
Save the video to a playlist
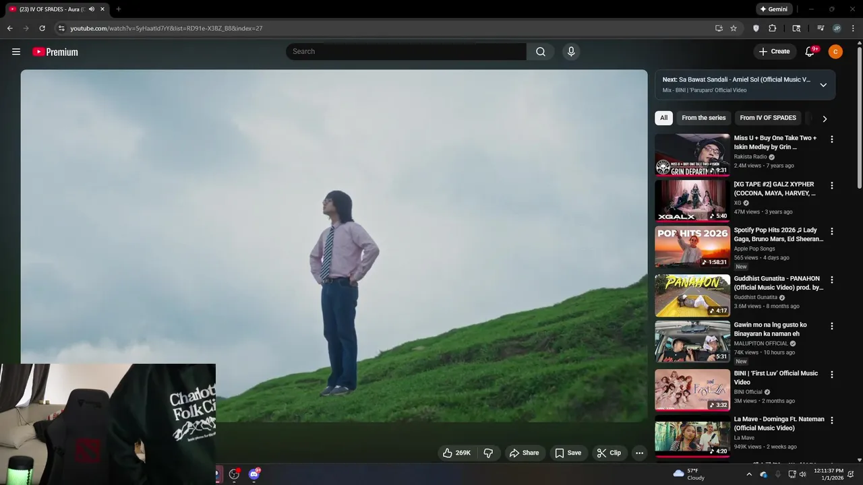click(x=568, y=453)
